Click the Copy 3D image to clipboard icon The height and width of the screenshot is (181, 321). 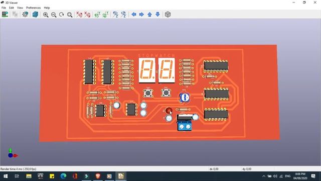coord(15,15)
